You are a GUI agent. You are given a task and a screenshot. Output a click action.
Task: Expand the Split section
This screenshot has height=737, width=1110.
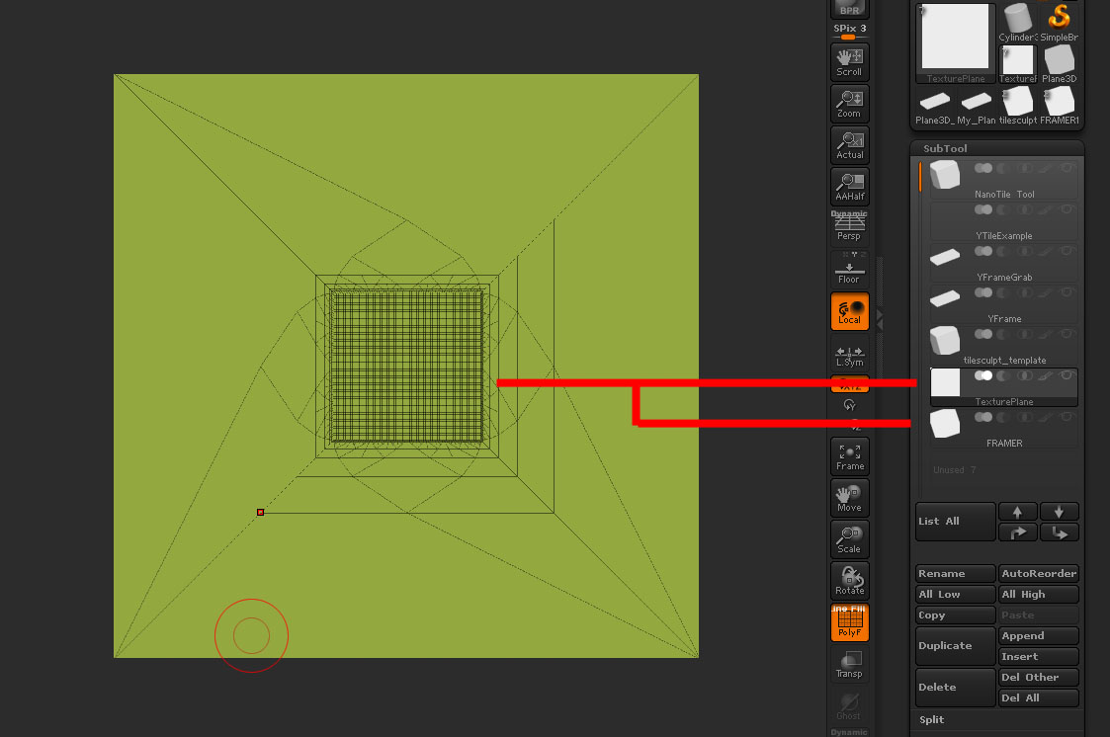point(930,719)
